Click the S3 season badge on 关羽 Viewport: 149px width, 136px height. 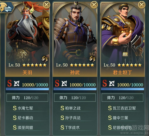[x=45, y=59]
